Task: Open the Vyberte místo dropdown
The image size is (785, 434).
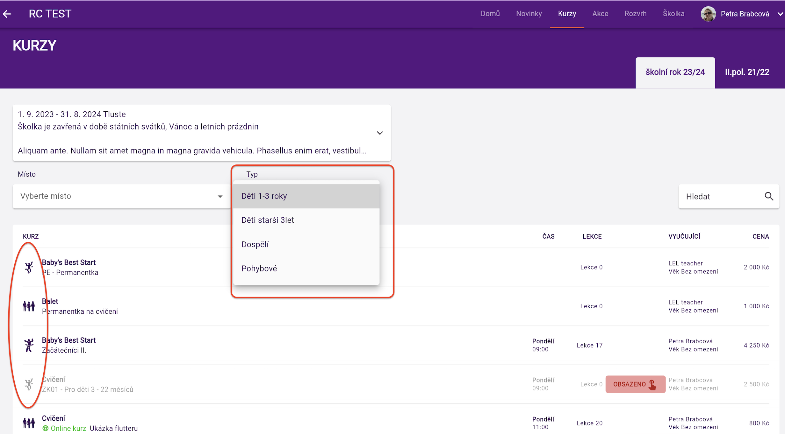Action: 121,196
